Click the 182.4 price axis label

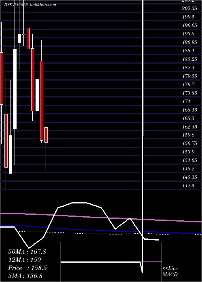[x=188, y=68]
